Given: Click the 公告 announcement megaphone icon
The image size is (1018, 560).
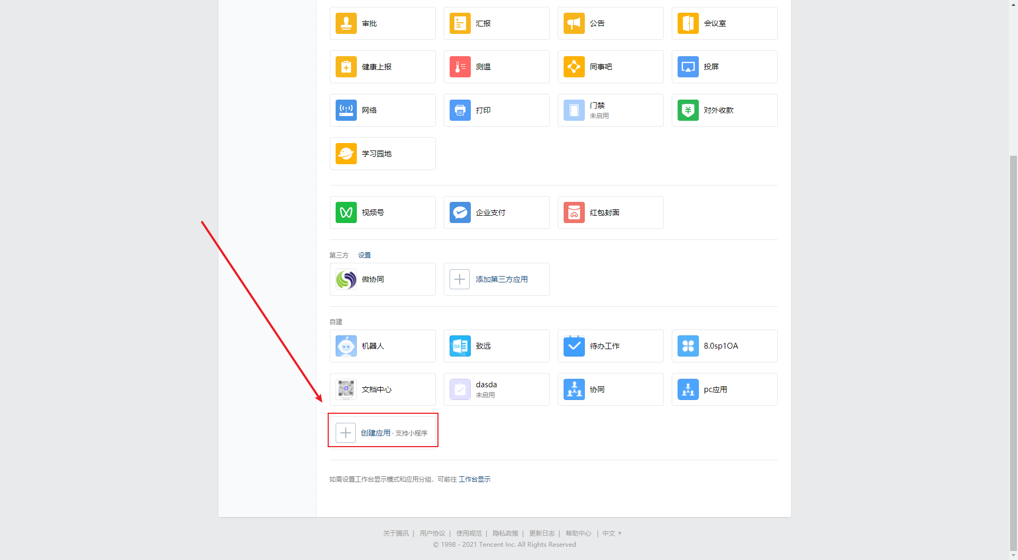Looking at the screenshot, I should [574, 23].
